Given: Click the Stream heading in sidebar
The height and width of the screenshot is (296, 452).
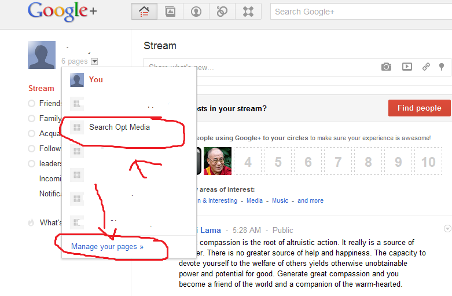Looking at the screenshot, I should click(41, 88).
